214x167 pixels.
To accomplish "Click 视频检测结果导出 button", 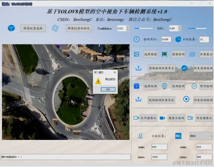I will 161,100.
